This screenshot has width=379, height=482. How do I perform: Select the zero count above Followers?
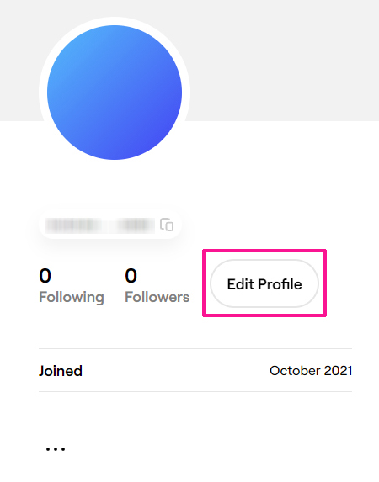pyautogui.click(x=131, y=276)
